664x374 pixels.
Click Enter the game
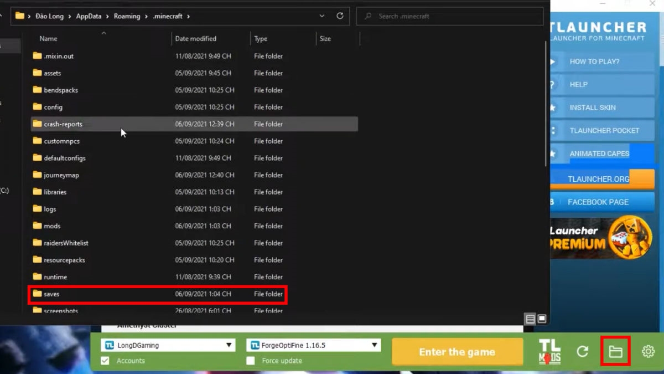tap(457, 351)
